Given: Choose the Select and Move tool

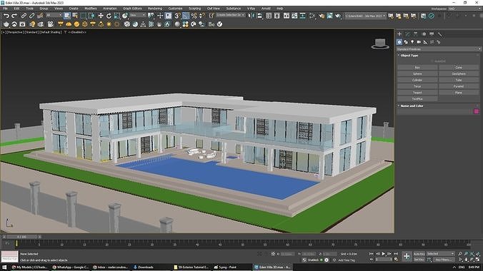Looking at the screenshot, I should click(101, 16).
